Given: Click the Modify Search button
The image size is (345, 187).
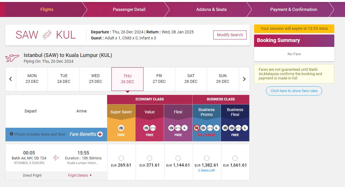Looking at the screenshot, I should [x=230, y=35].
